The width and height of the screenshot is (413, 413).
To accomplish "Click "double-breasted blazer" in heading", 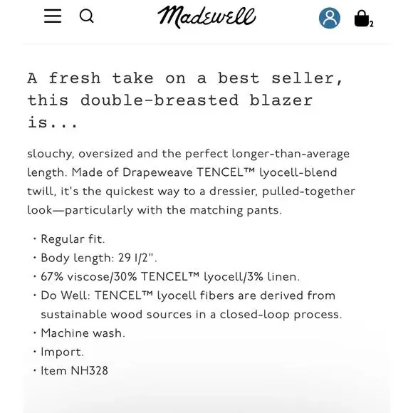I will coord(197,100).
